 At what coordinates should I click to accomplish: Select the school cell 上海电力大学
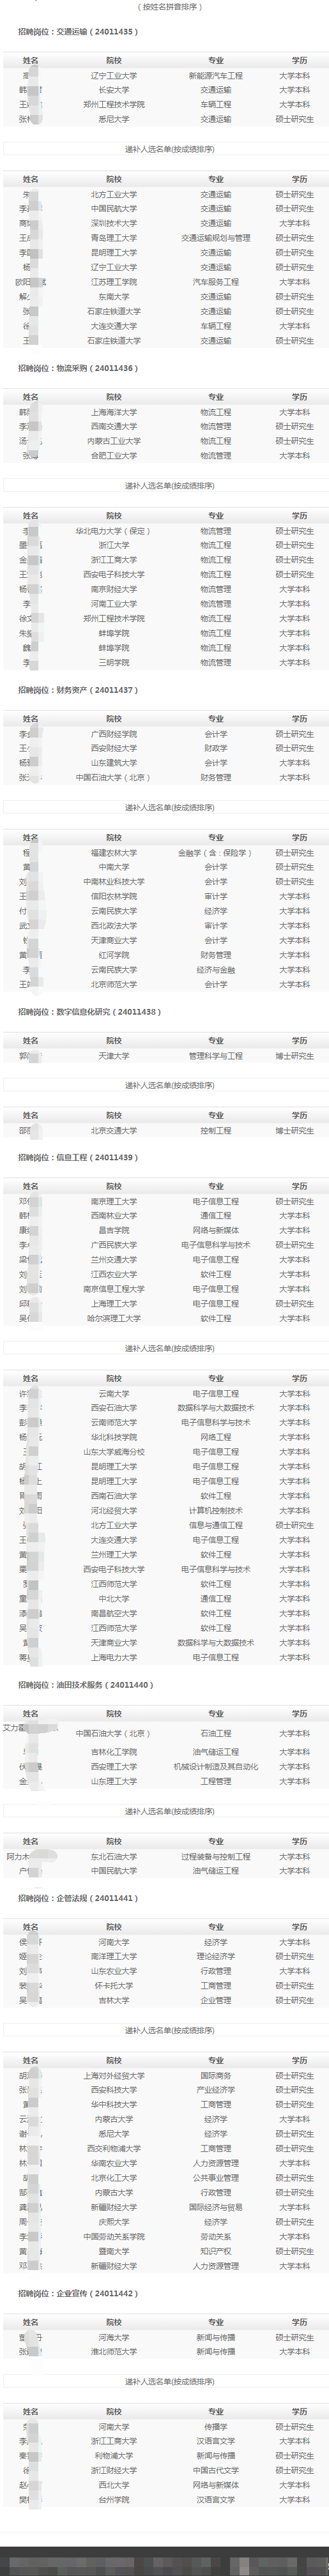point(114,1657)
